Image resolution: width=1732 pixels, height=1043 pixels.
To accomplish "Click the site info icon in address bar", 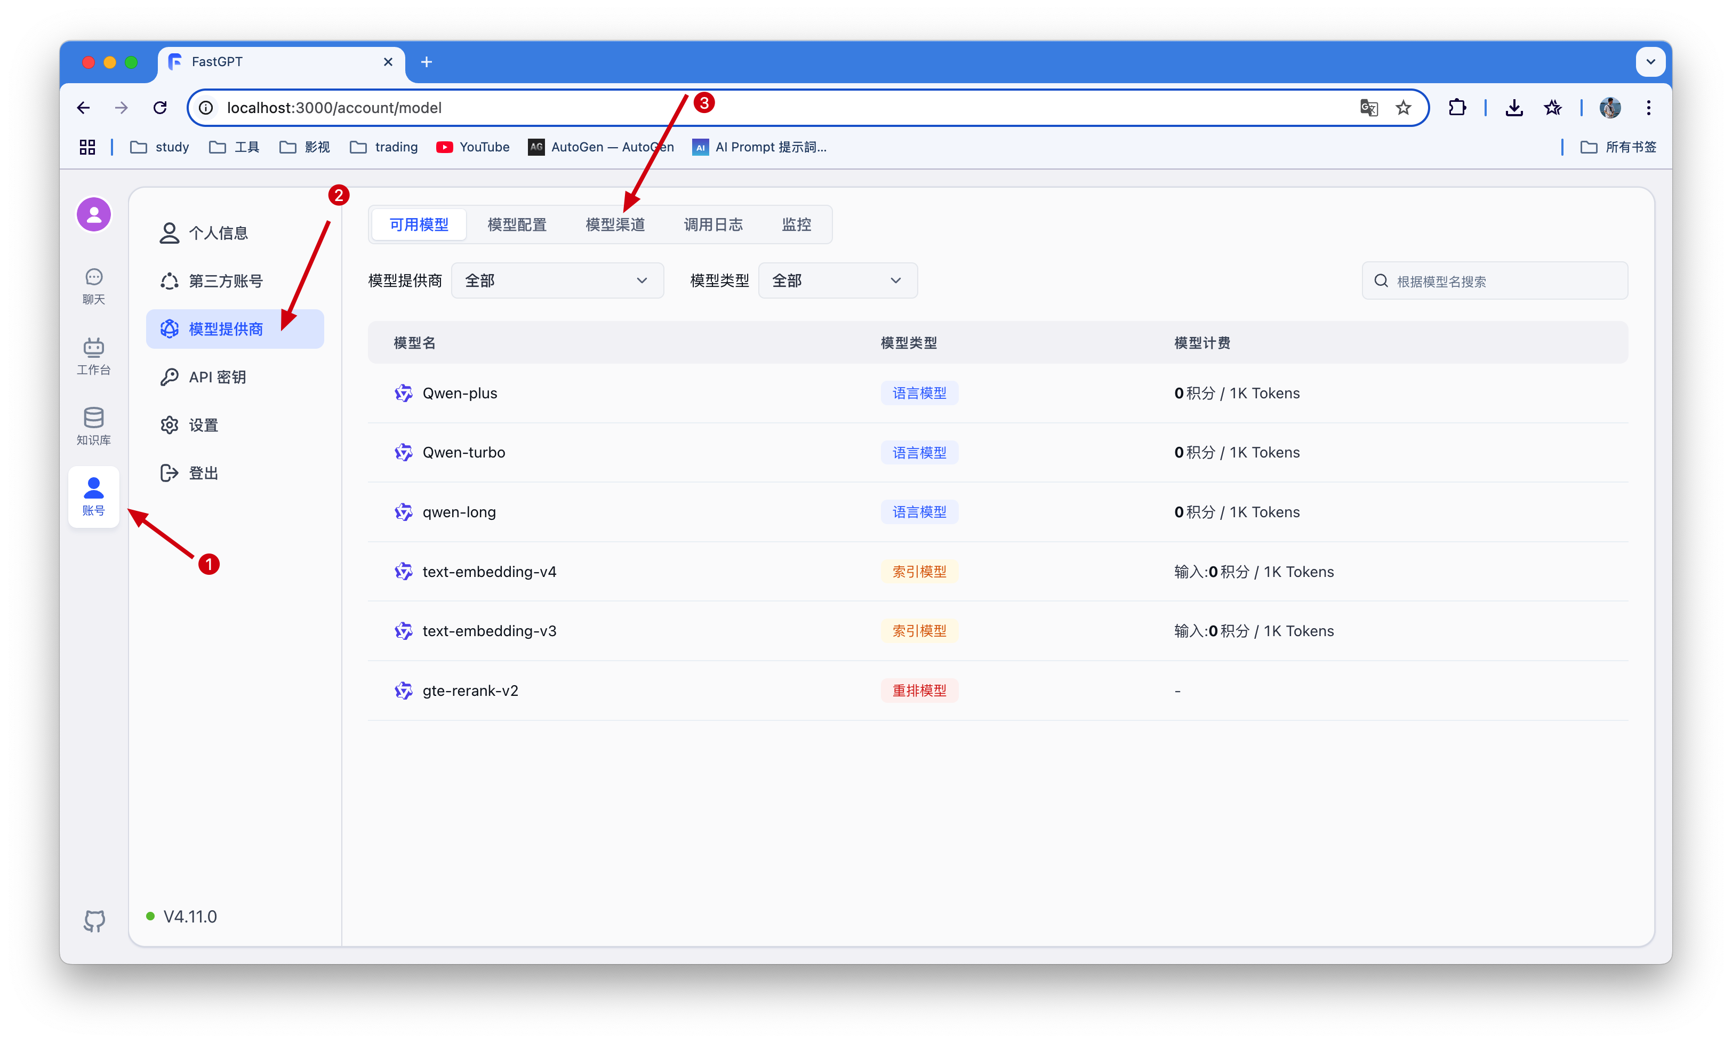I will [x=206, y=108].
